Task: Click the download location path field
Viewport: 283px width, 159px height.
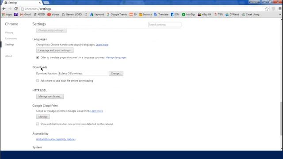Action: coord(83,74)
